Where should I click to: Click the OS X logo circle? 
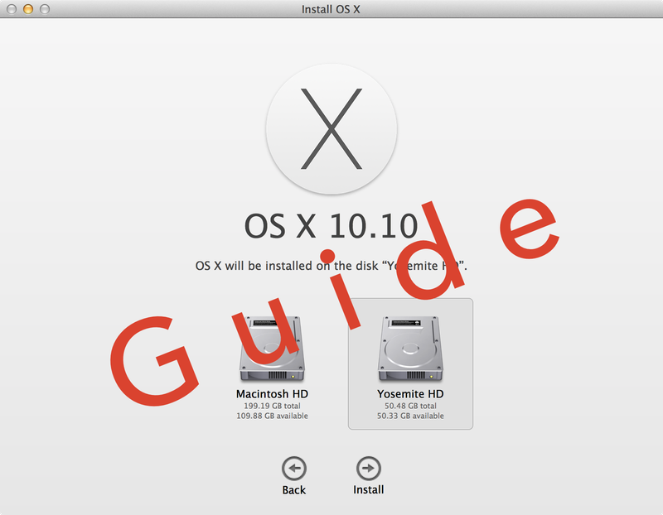pyautogui.click(x=331, y=129)
